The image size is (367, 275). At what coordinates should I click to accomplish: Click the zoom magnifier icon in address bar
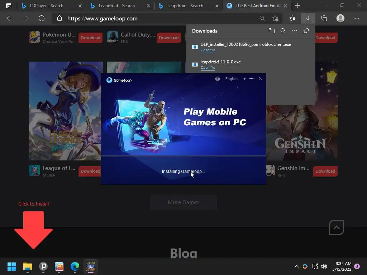[262, 18]
